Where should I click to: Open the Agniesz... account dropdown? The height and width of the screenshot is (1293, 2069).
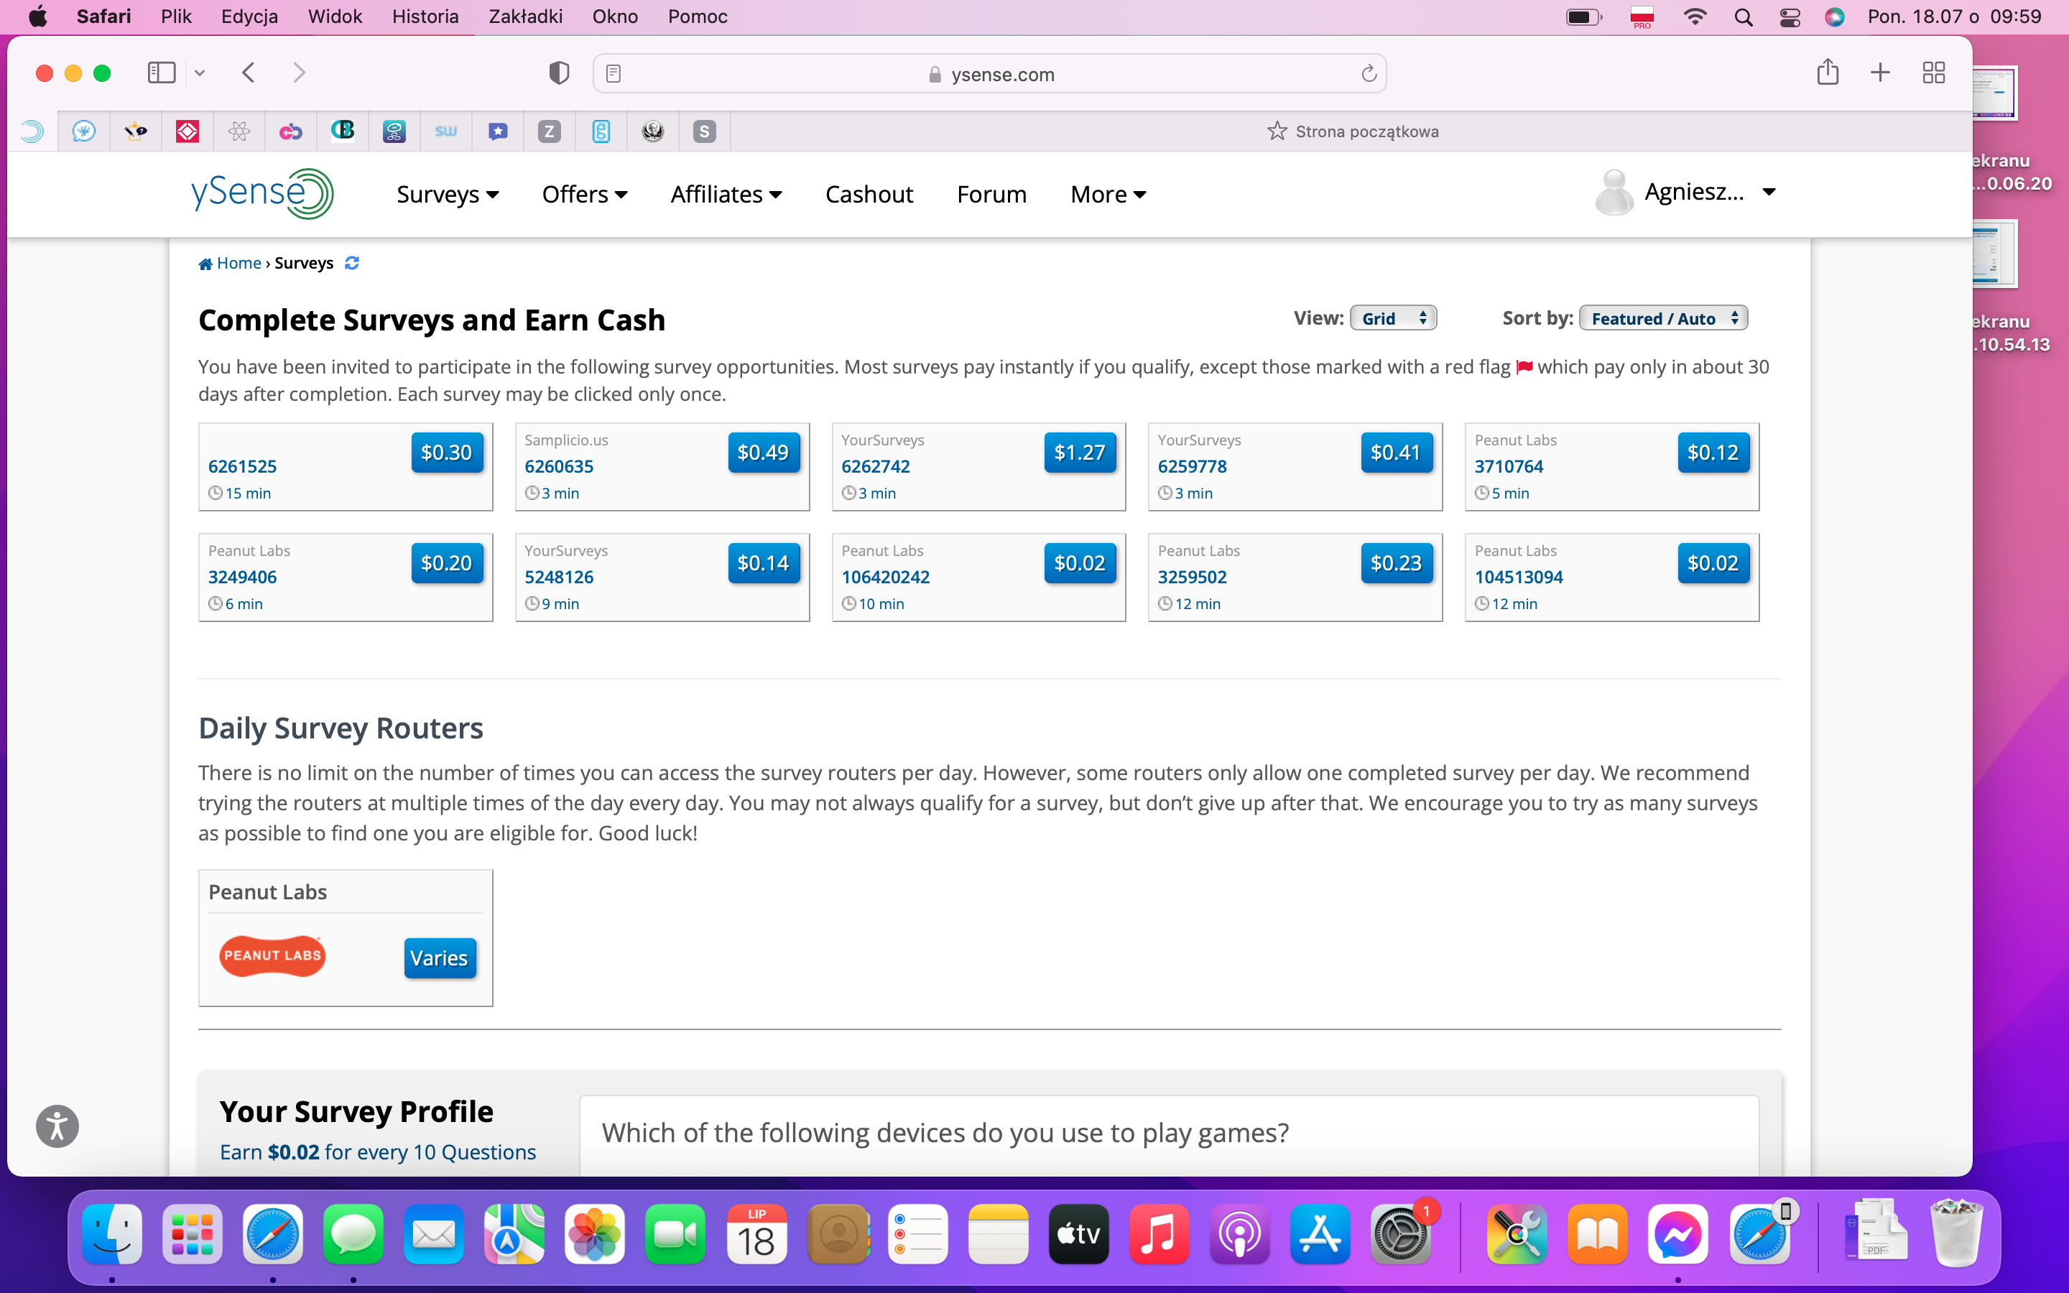[1710, 192]
